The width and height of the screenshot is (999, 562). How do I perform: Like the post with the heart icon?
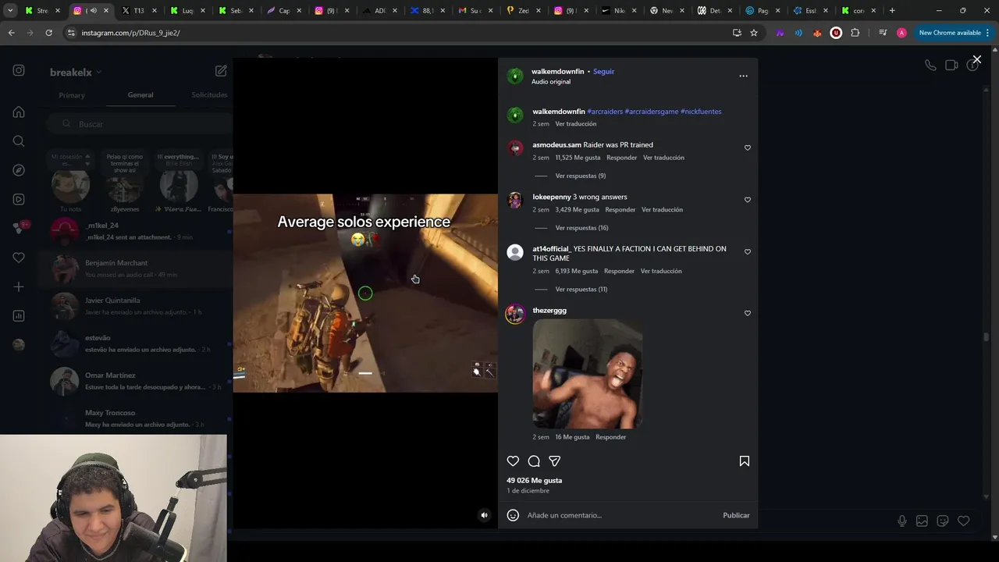click(513, 461)
